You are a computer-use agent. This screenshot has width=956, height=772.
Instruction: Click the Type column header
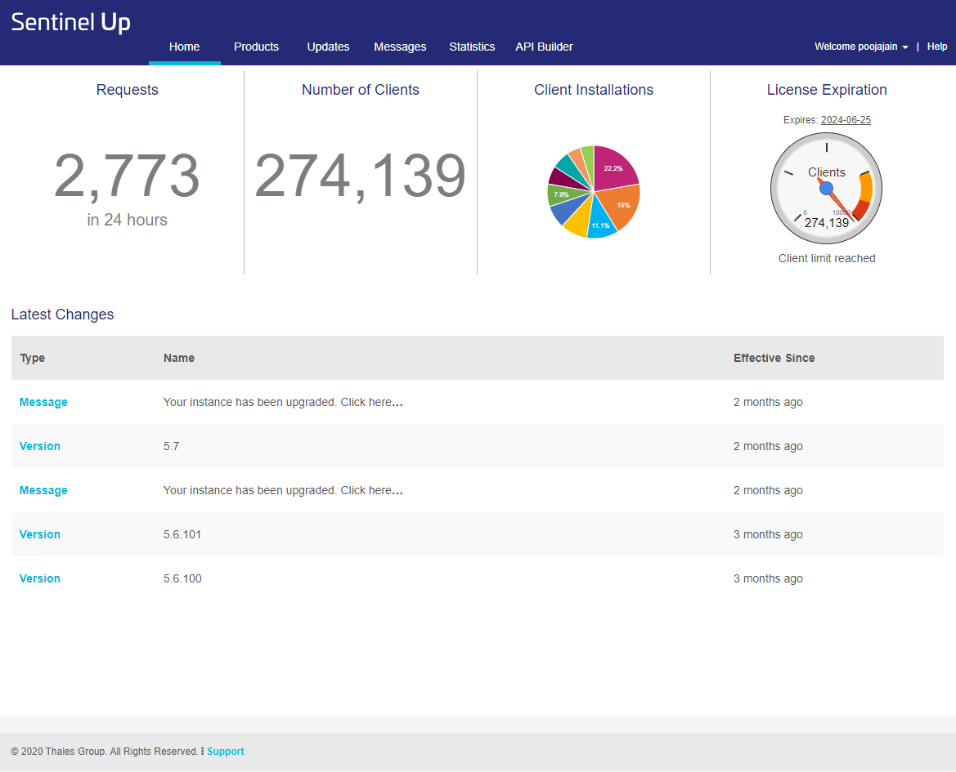pos(33,358)
